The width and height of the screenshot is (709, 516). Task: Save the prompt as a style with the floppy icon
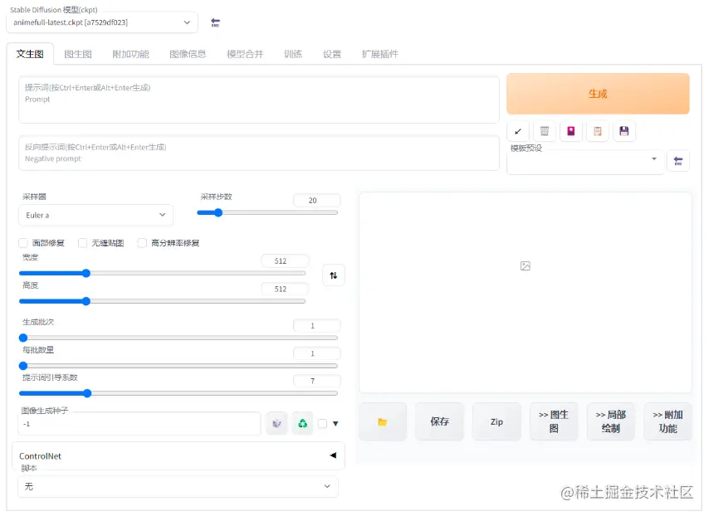tap(624, 131)
